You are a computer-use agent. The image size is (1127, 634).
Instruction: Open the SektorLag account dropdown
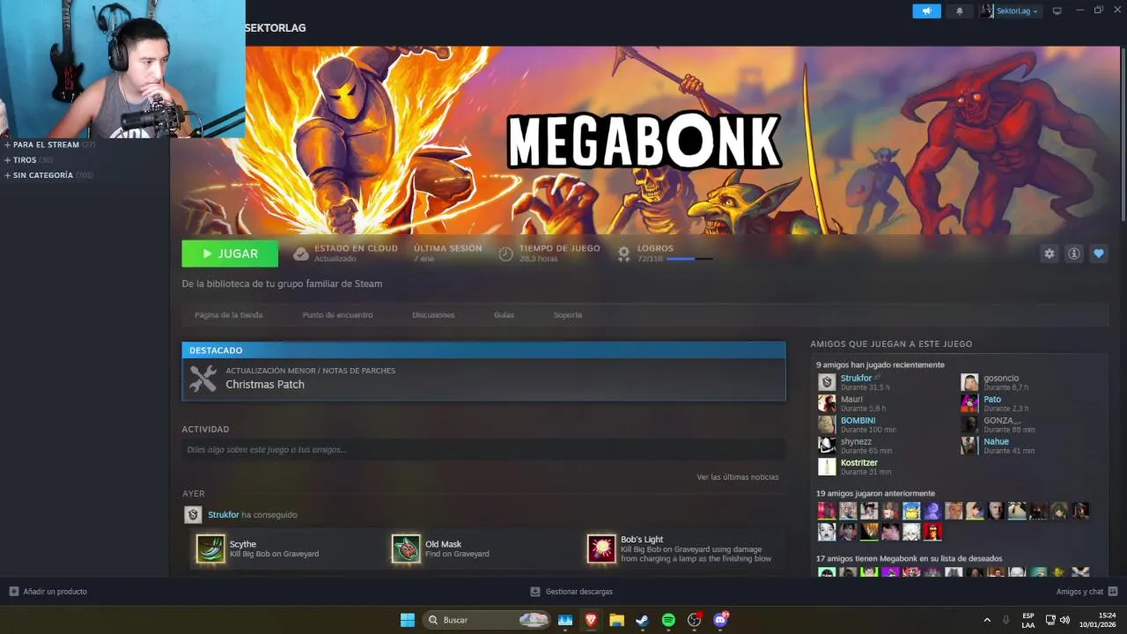pyautogui.click(x=1010, y=11)
